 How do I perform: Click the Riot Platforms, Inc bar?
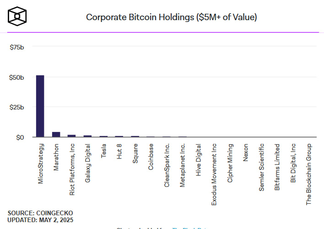(x=71, y=136)
